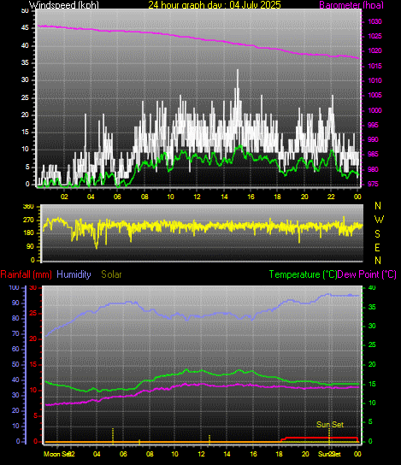Select the green 40 temperature scale value

pyautogui.click(x=372, y=288)
